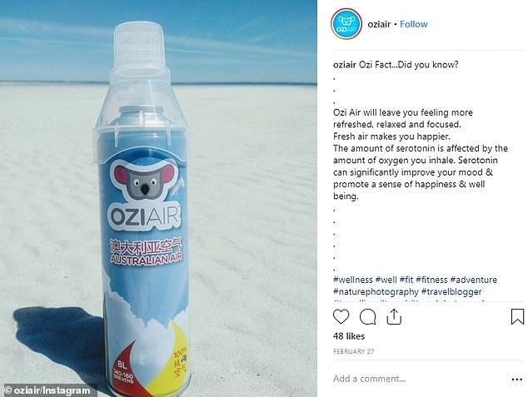528x397 pixels.
Task: Open the #well hashtag
Action: (386, 280)
